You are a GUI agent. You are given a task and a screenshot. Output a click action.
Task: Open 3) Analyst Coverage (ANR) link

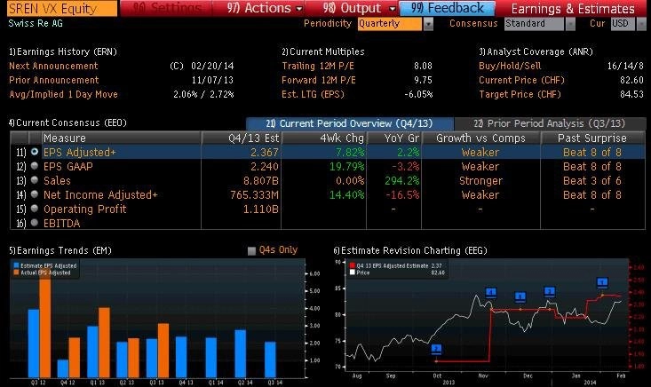coord(536,51)
